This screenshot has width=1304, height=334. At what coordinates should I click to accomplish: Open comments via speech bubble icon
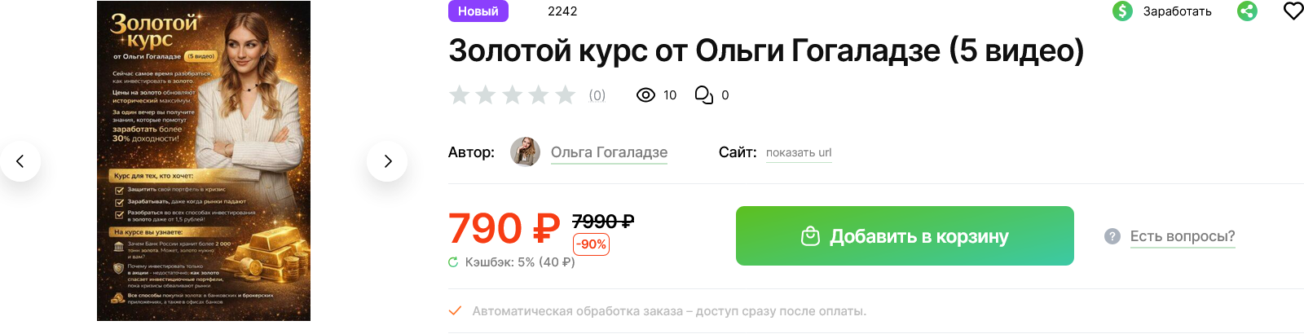coord(703,95)
